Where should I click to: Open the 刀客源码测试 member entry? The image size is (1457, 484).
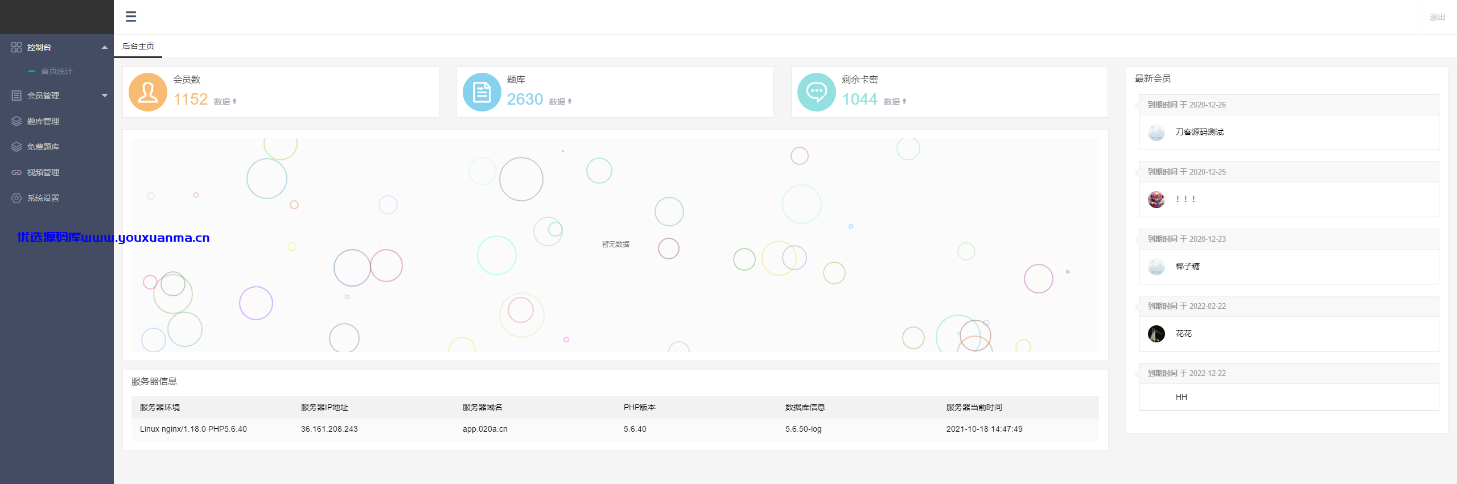1199,132
